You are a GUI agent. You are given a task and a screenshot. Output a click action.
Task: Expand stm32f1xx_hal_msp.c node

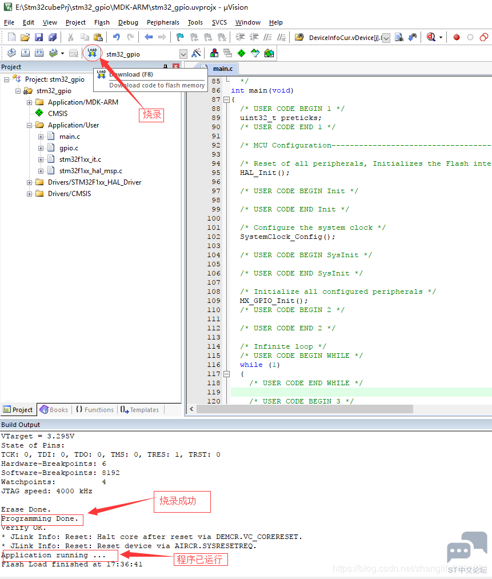pyautogui.click(x=41, y=171)
